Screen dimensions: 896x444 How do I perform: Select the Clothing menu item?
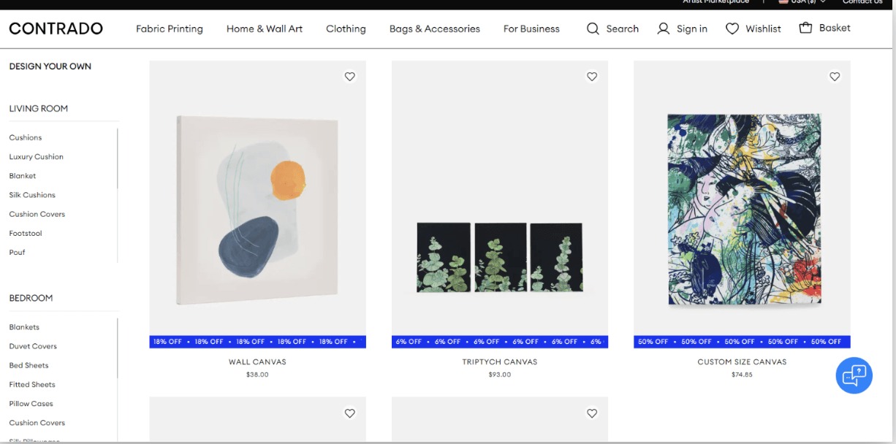(x=346, y=28)
